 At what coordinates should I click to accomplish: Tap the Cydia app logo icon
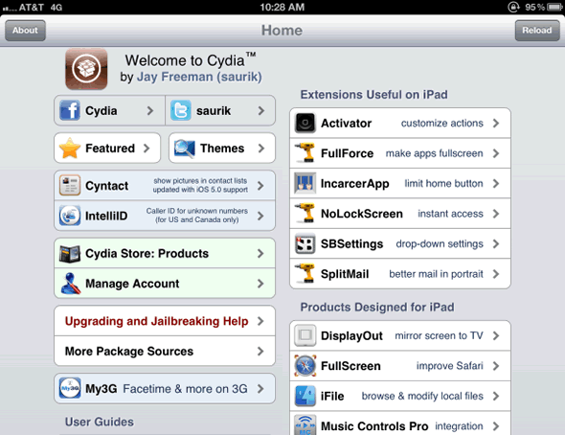[x=86, y=69]
